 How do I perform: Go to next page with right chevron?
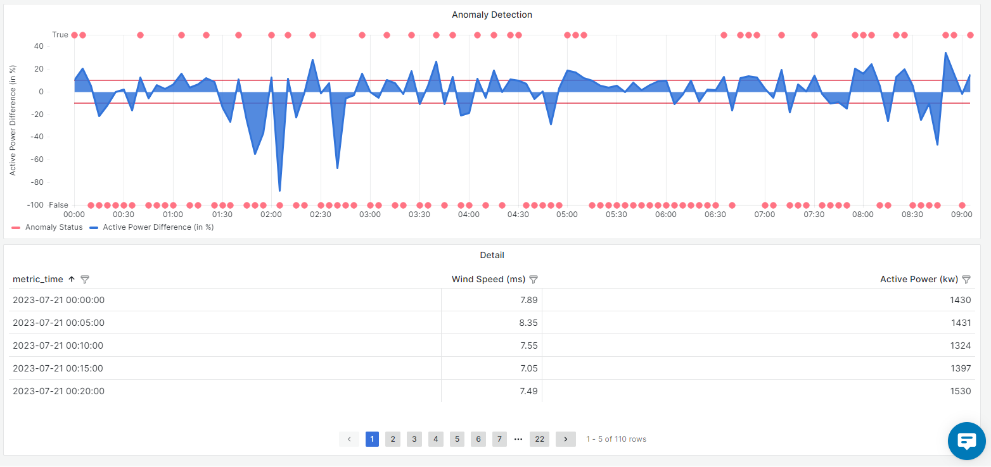click(565, 439)
